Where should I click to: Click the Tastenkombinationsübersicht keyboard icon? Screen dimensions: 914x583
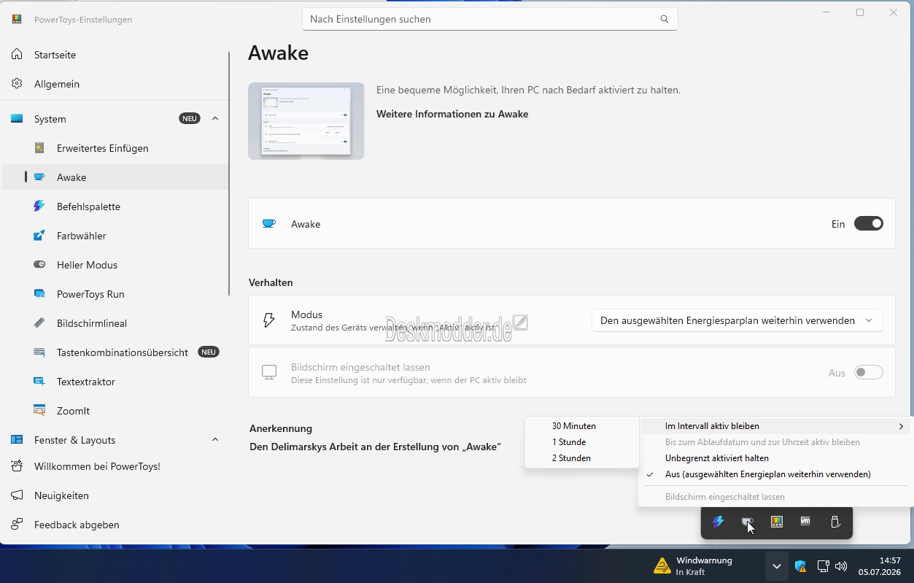(x=39, y=352)
